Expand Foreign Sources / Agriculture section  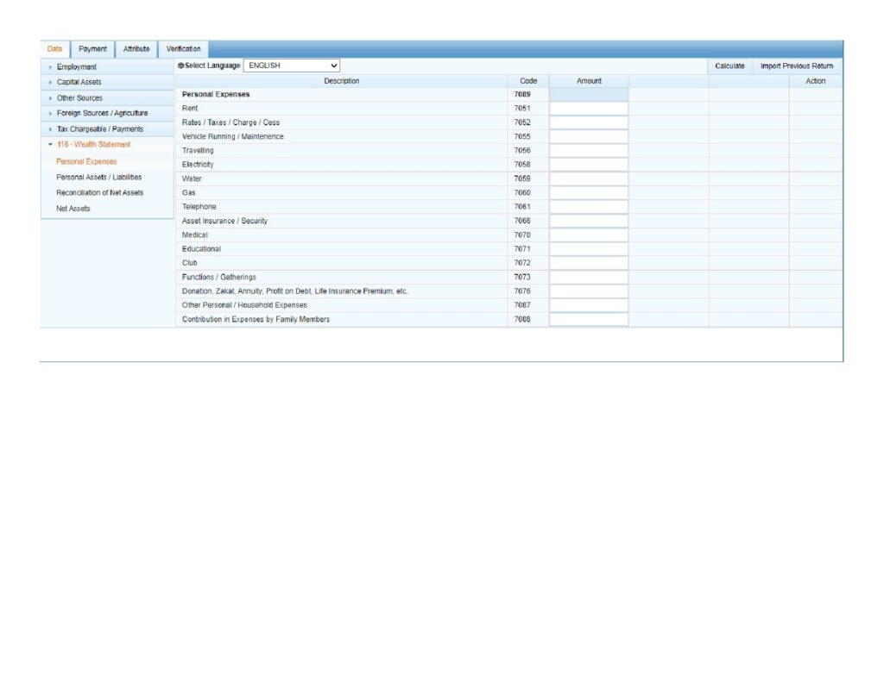[x=101, y=113]
